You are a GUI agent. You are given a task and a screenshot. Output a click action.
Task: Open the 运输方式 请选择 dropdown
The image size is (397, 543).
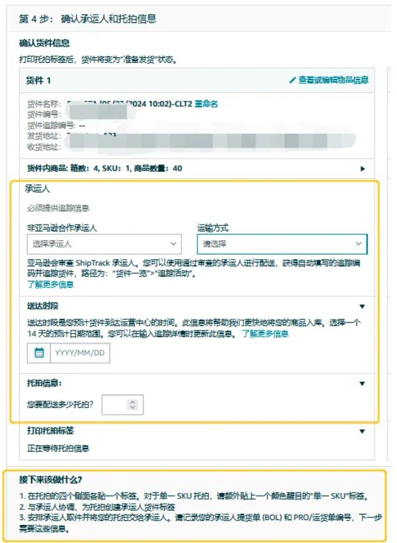[x=282, y=244]
